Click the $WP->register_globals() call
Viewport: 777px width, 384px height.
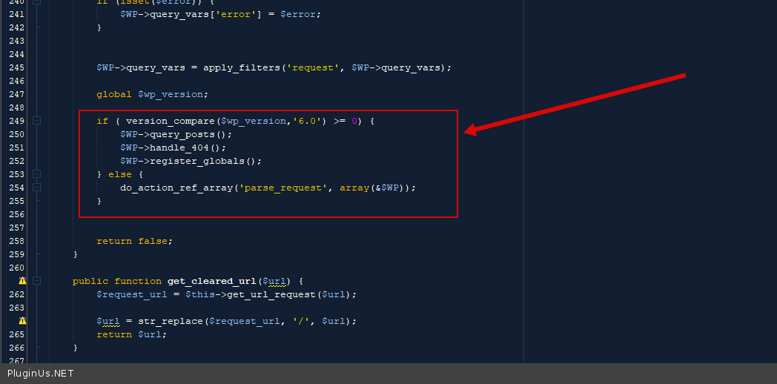[191, 161]
